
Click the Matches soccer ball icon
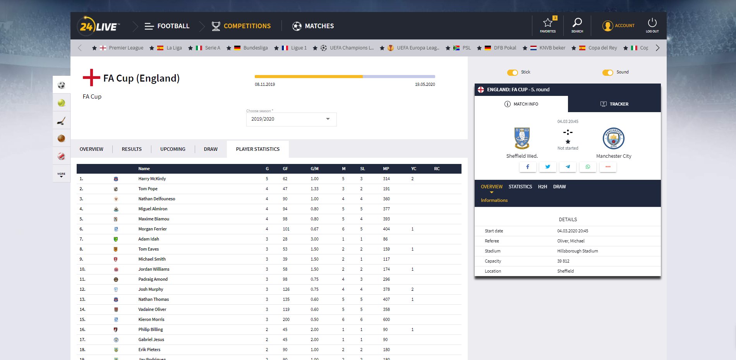(x=297, y=26)
